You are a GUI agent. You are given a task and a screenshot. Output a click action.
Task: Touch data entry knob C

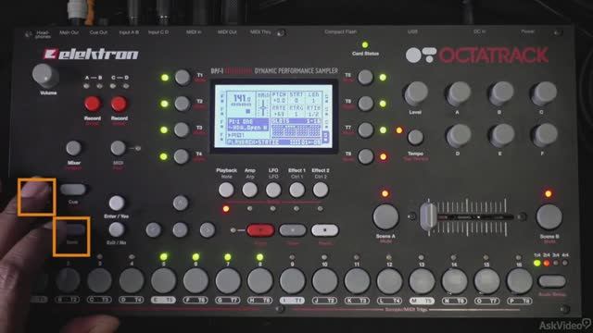click(x=544, y=93)
